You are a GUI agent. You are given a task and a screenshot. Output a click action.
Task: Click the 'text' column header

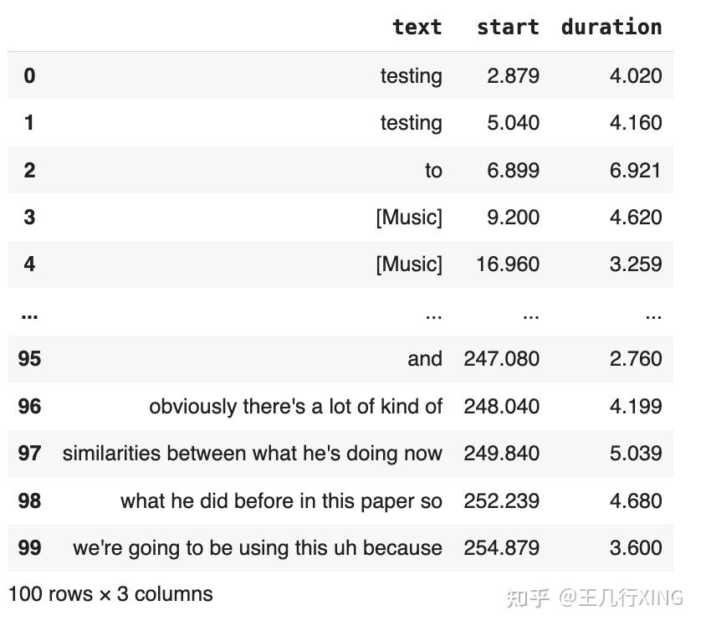click(x=417, y=27)
